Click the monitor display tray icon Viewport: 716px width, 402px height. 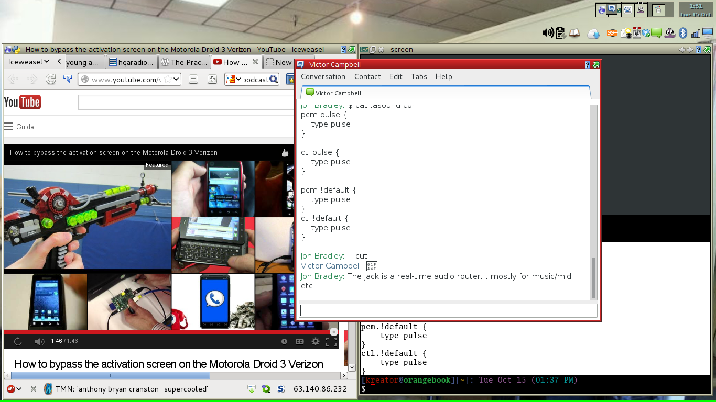pyautogui.click(x=708, y=33)
